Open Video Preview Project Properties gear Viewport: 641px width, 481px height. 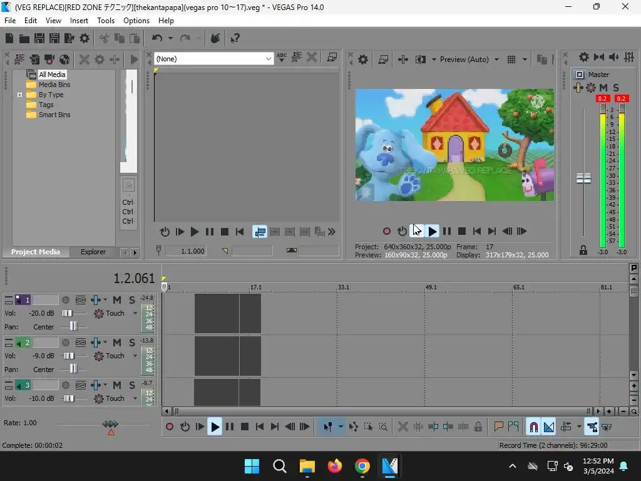click(362, 59)
